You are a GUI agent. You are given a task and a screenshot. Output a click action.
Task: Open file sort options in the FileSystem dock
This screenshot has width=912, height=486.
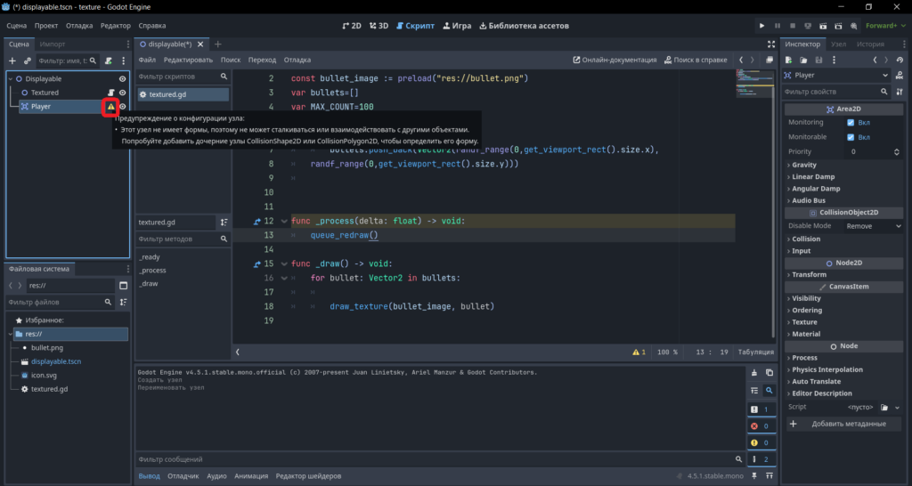point(123,303)
